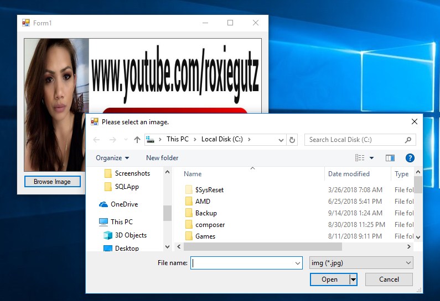Click the drive icon in address bar
Screen dimensions: 440x301
(151, 139)
